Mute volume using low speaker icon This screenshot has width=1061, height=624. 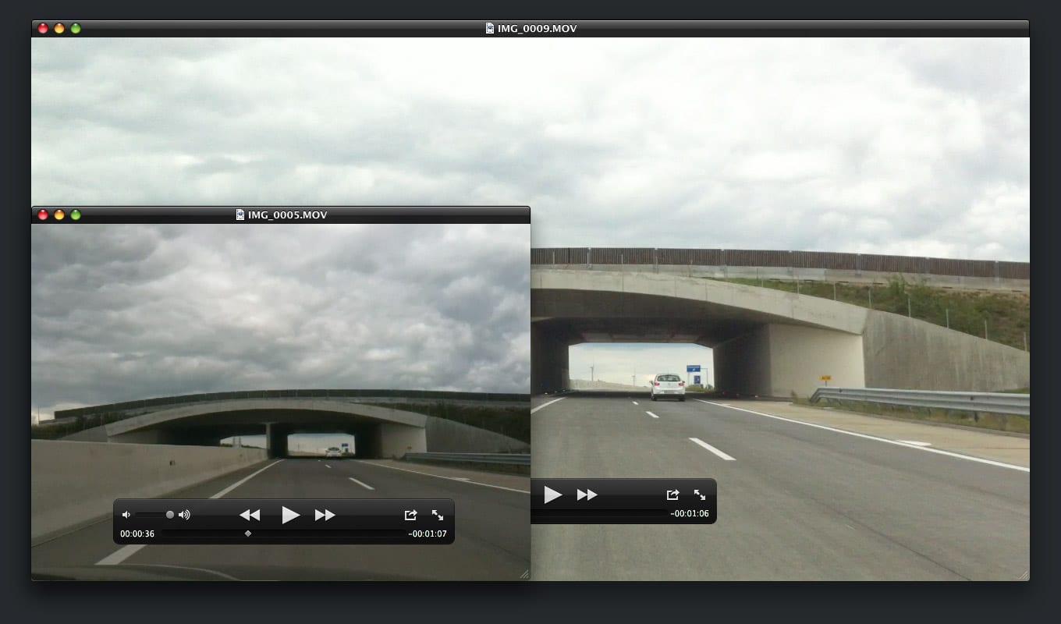(x=126, y=515)
